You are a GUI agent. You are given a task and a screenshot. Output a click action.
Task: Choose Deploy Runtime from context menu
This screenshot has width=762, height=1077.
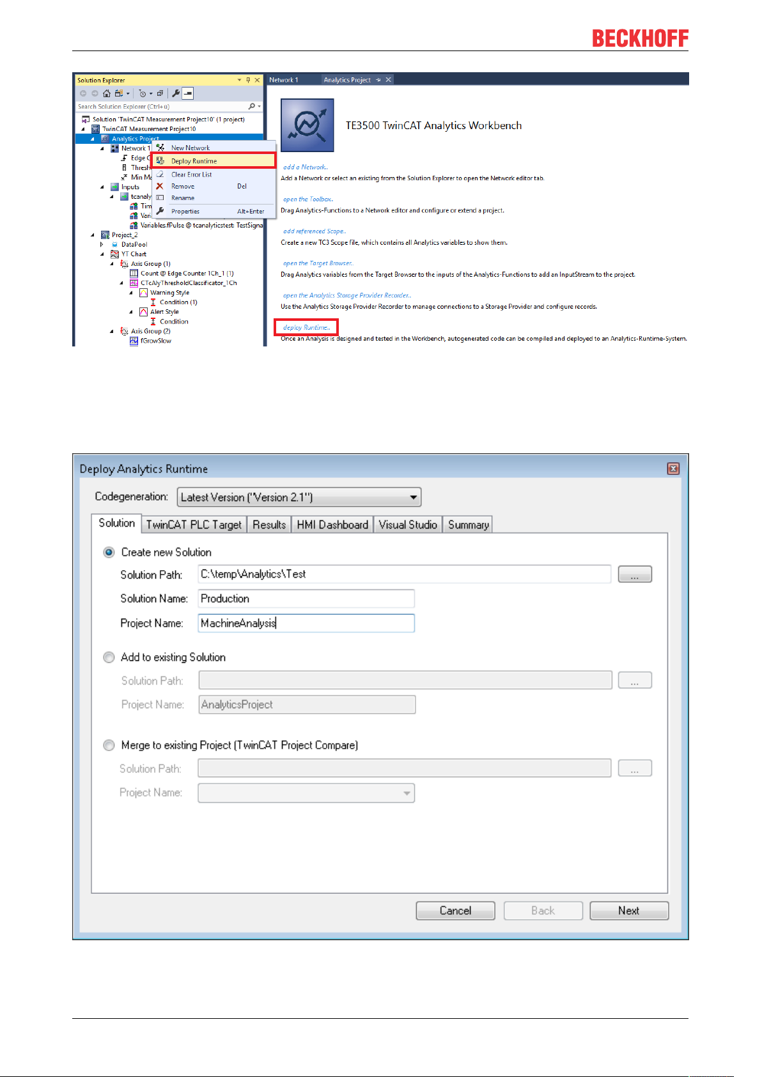(214, 161)
